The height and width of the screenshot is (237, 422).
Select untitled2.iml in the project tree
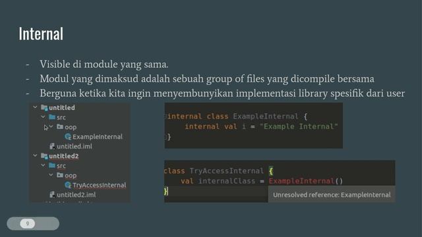76,195
